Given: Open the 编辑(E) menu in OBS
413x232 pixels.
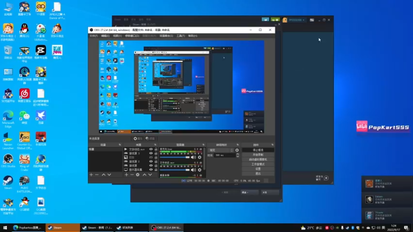Looking at the screenshot, I should [105, 36].
